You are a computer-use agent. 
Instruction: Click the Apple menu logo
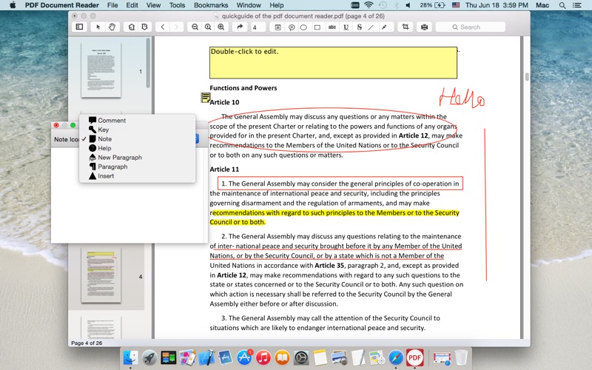13,5
